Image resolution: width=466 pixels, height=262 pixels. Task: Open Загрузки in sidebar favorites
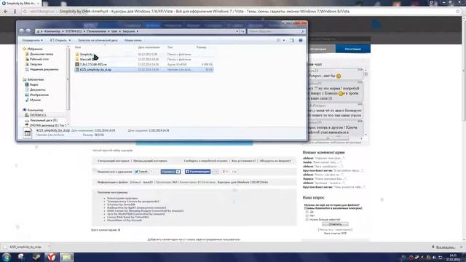[36, 64]
